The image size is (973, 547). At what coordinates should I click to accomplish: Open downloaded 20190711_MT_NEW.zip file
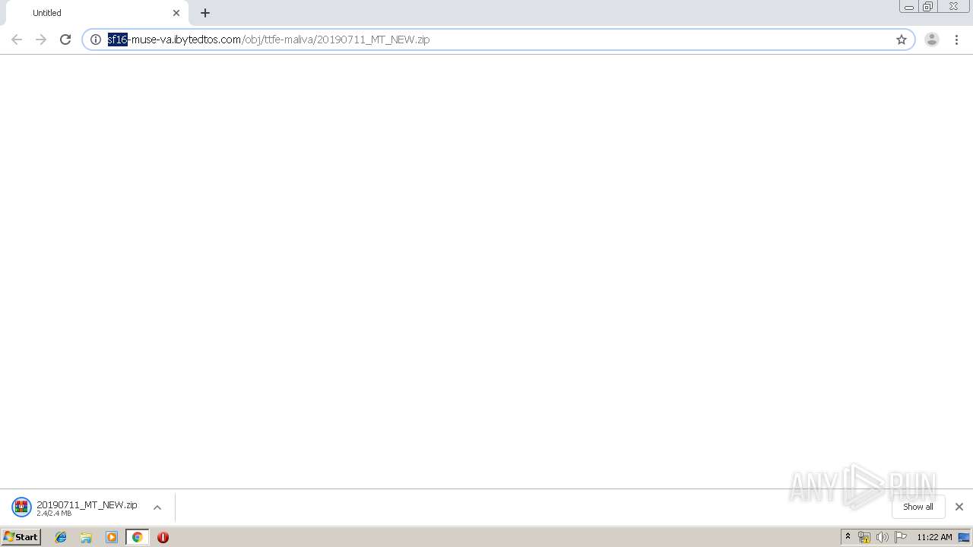click(75, 507)
